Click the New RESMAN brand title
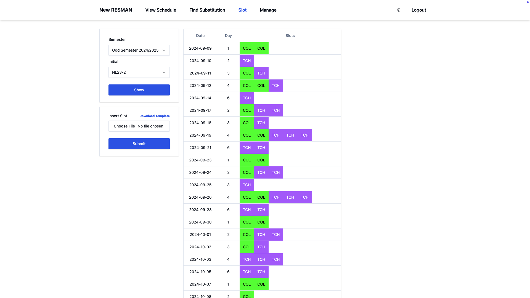 116,10
